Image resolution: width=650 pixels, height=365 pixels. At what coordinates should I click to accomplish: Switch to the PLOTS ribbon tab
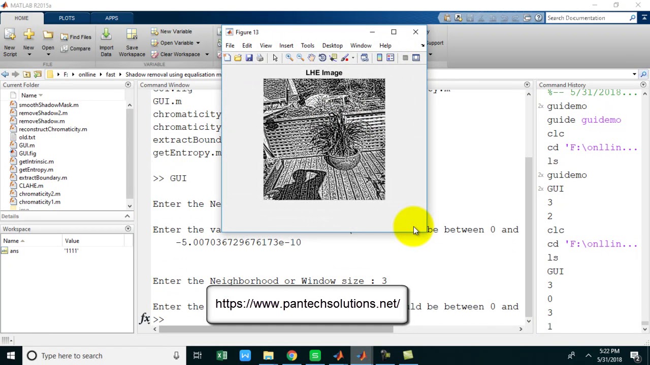pos(67,18)
